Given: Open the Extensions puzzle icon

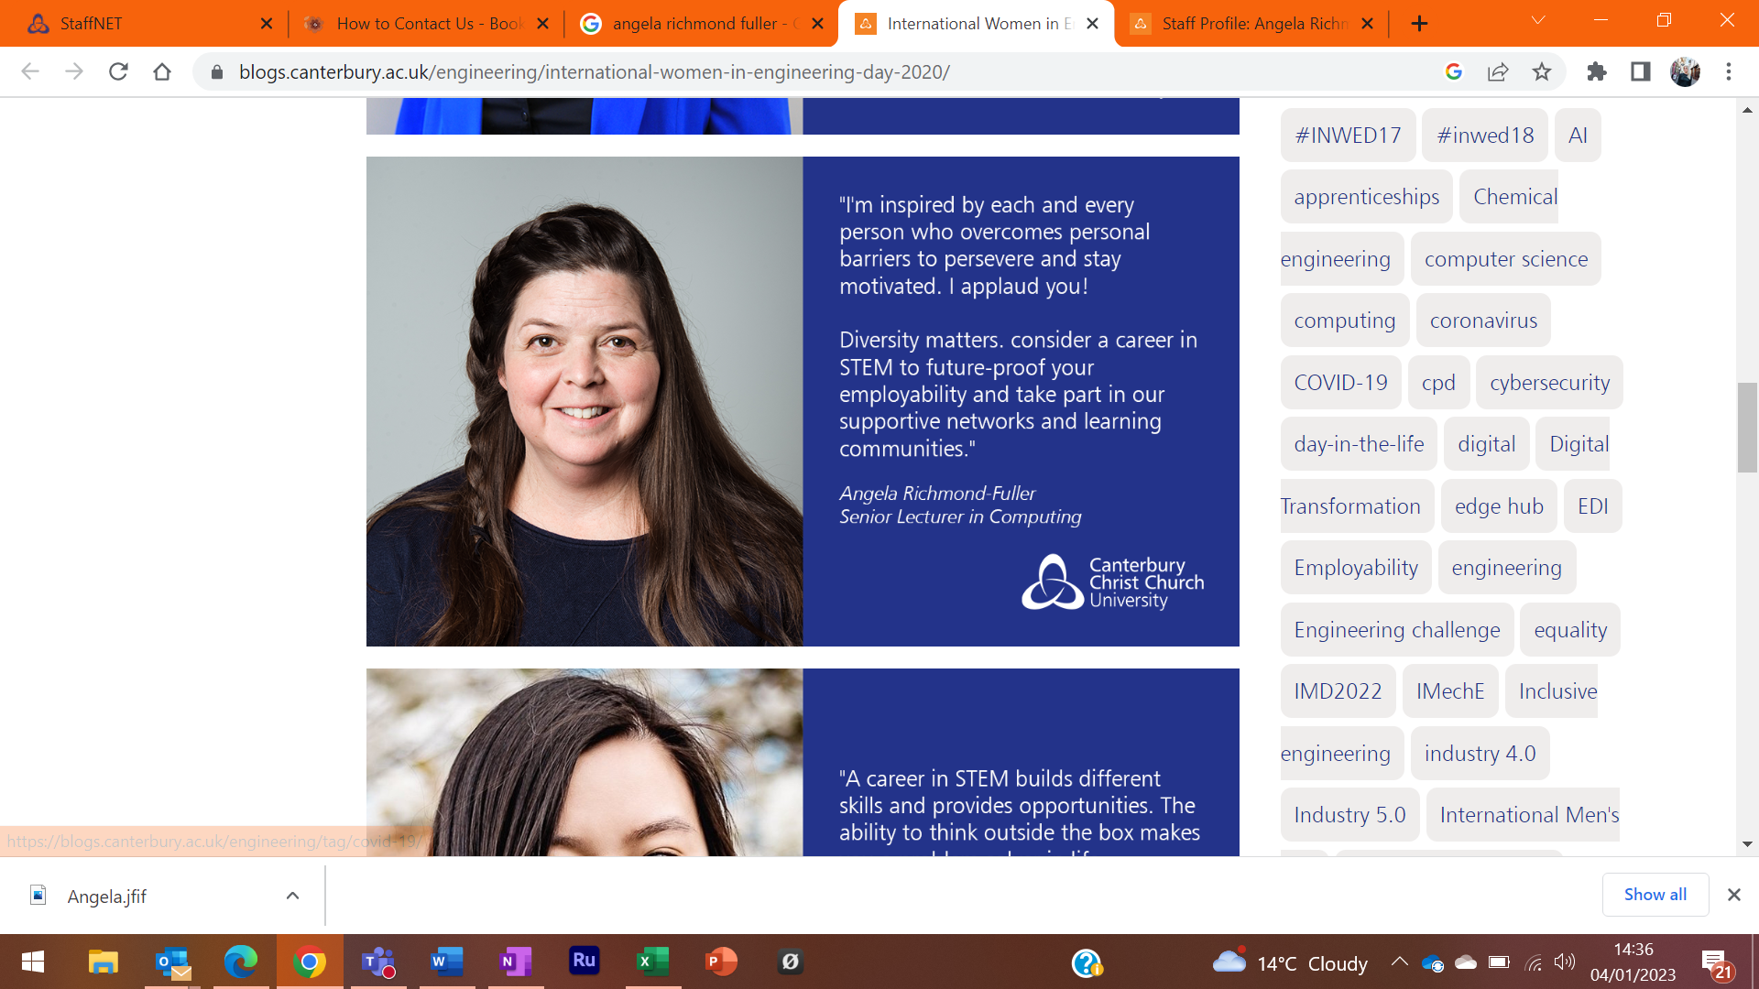Looking at the screenshot, I should pos(1597,71).
